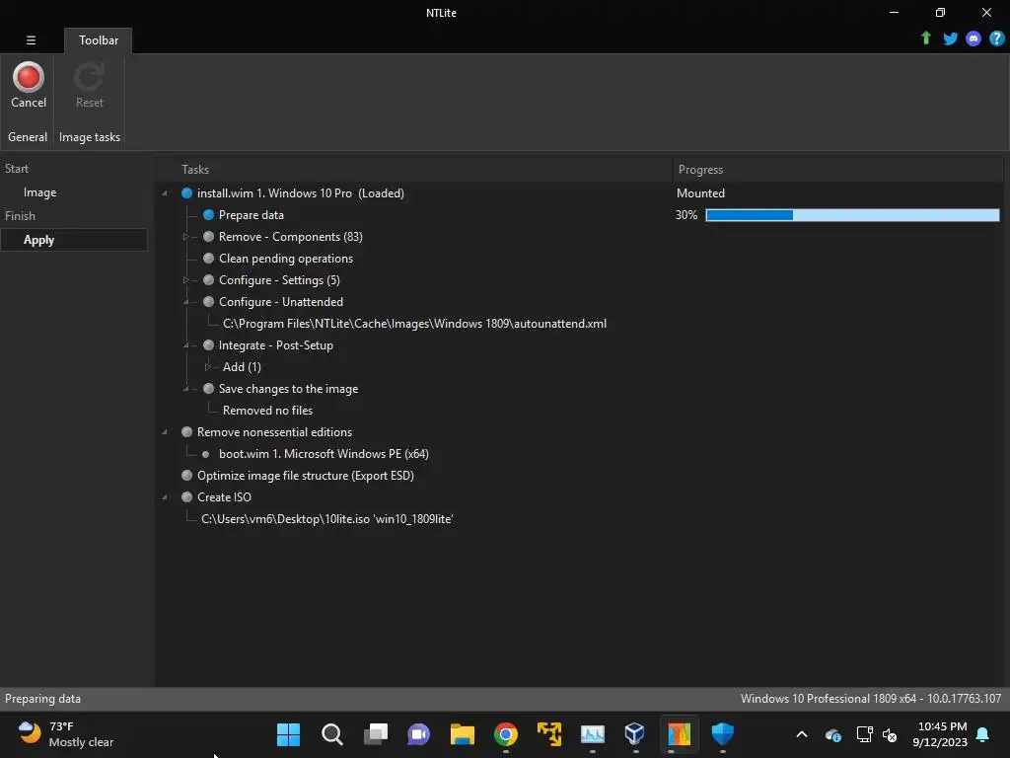Open the hamburger menu
Screen dimensions: 1010x758
[31, 39]
